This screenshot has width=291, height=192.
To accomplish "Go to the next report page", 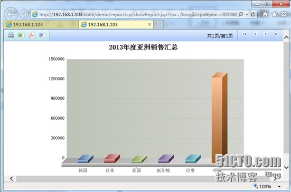I will pos(266,34).
